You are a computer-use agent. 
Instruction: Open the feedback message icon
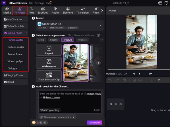click(x=166, y=3)
